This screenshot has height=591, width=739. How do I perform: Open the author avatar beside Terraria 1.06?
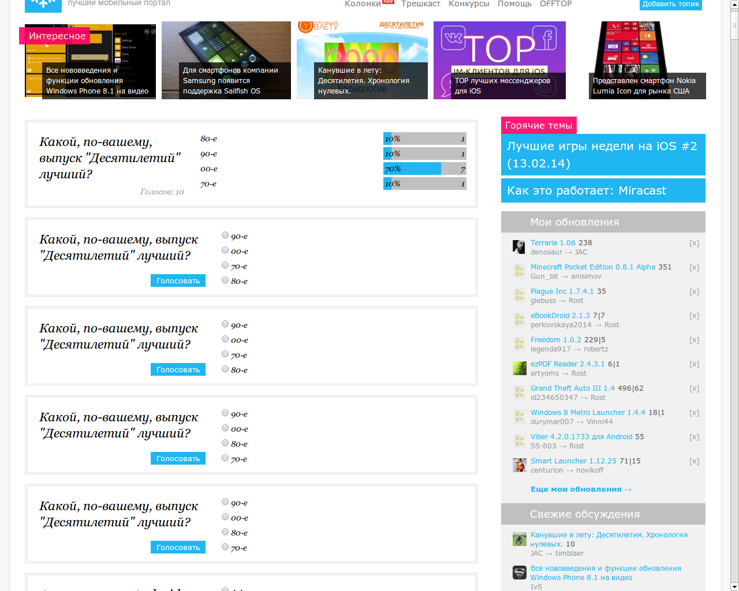click(x=519, y=247)
